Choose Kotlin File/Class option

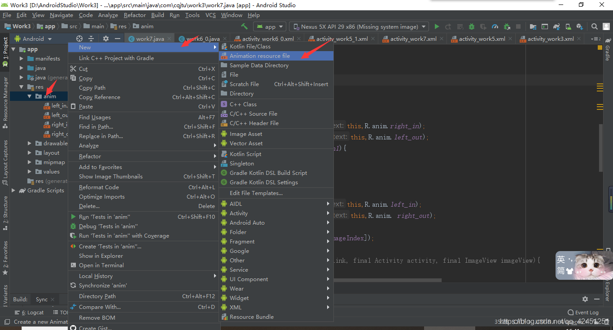(x=276, y=46)
